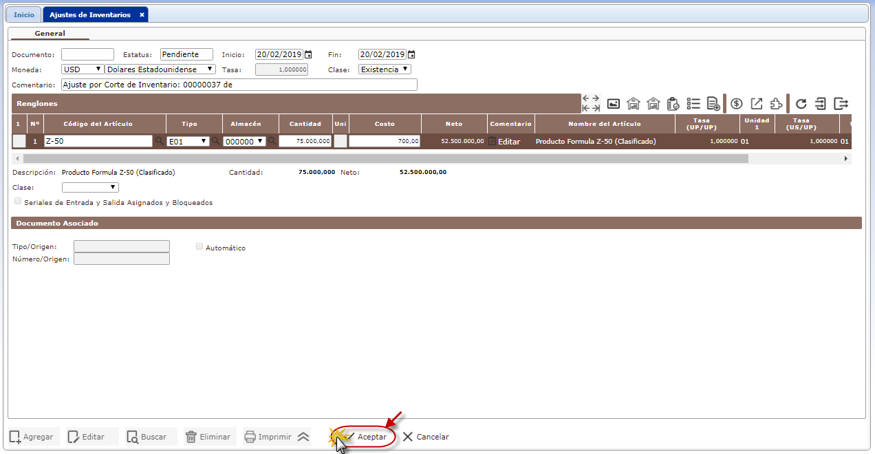Screen dimensions: 875x454
Task: Select the Ajustes de Inventarios tab
Action: click(90, 14)
